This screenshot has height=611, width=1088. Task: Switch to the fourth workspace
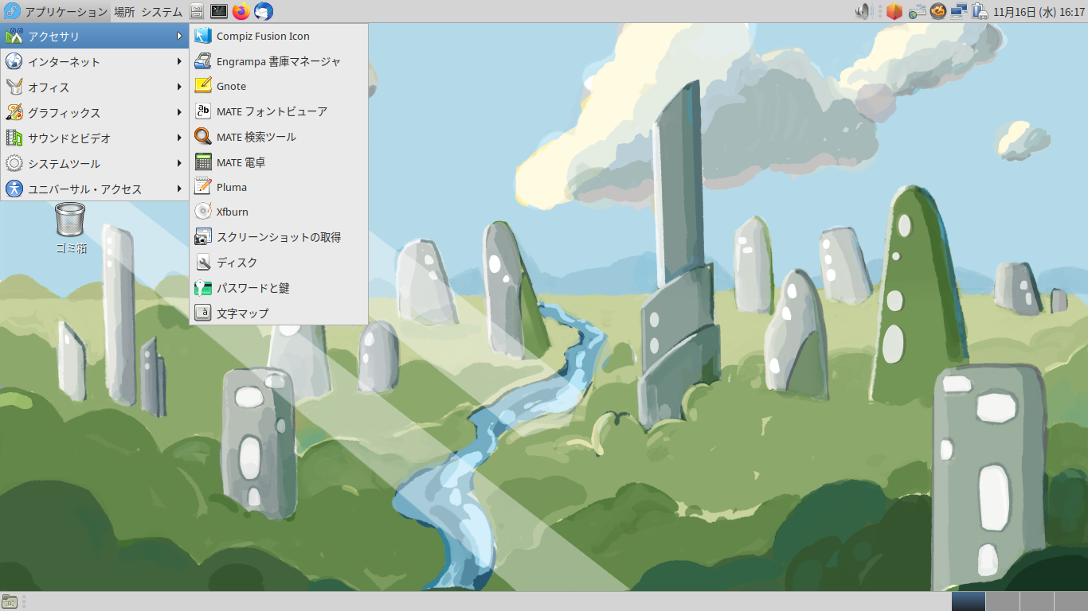pyautogui.click(x=1070, y=601)
